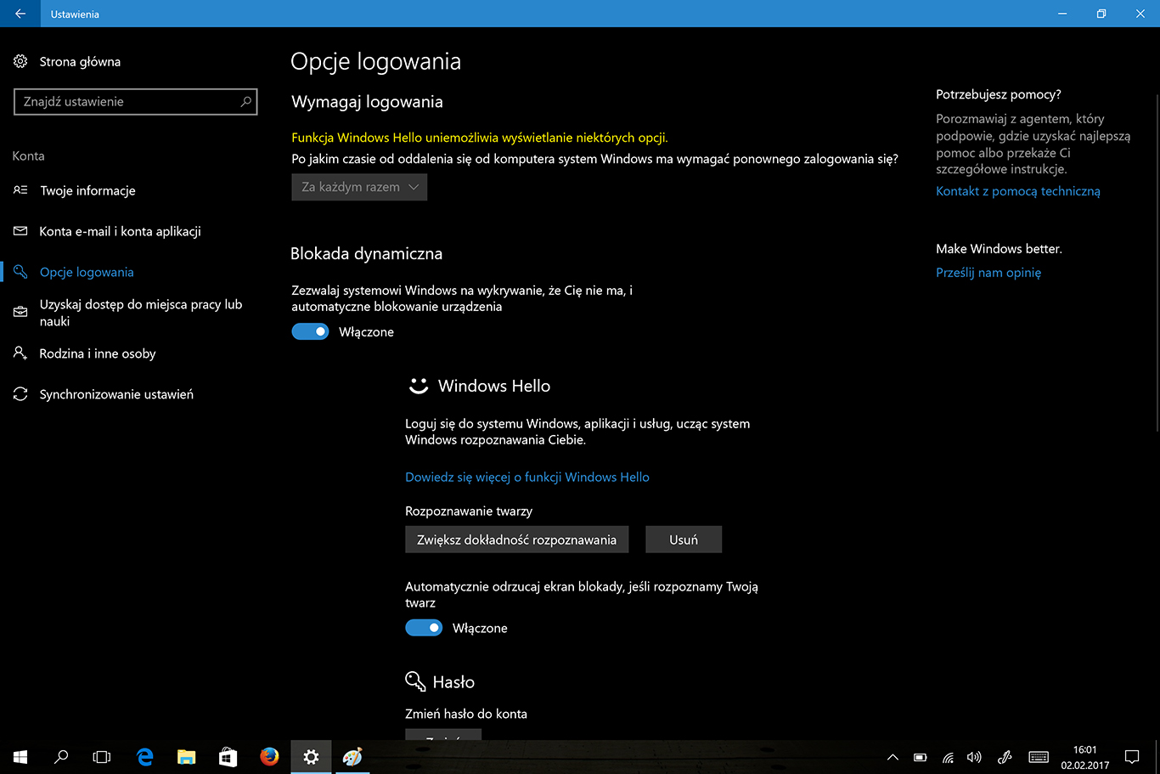Show hidden tray icons chevron
This screenshot has height=774, width=1160.
click(893, 757)
